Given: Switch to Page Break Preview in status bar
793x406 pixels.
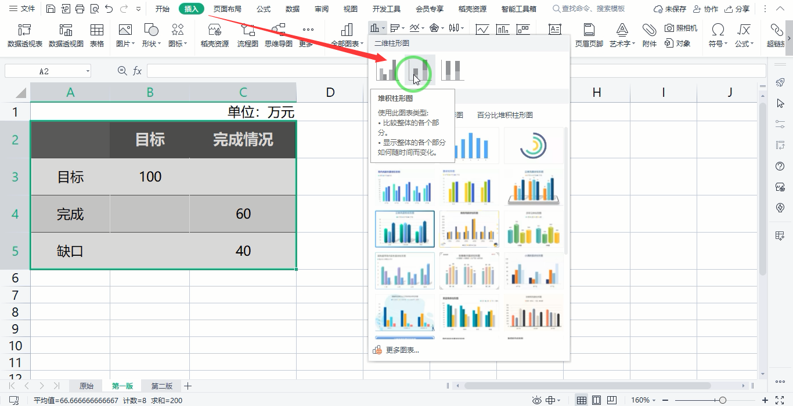Looking at the screenshot, I should point(611,400).
